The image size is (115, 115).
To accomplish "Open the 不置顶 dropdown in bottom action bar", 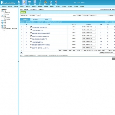I will point(105,50).
